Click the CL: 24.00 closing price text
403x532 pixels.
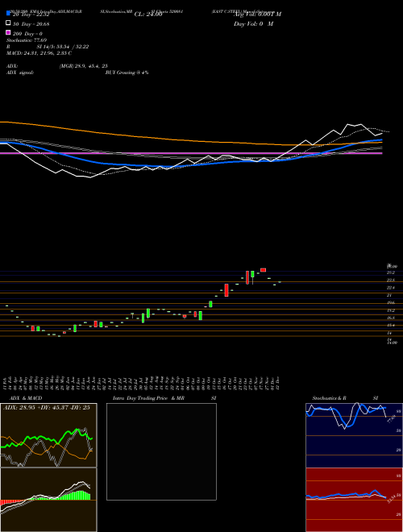[x=148, y=15]
